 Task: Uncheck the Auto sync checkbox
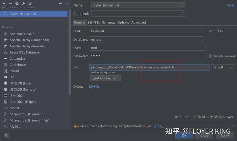(x=216, y=117)
